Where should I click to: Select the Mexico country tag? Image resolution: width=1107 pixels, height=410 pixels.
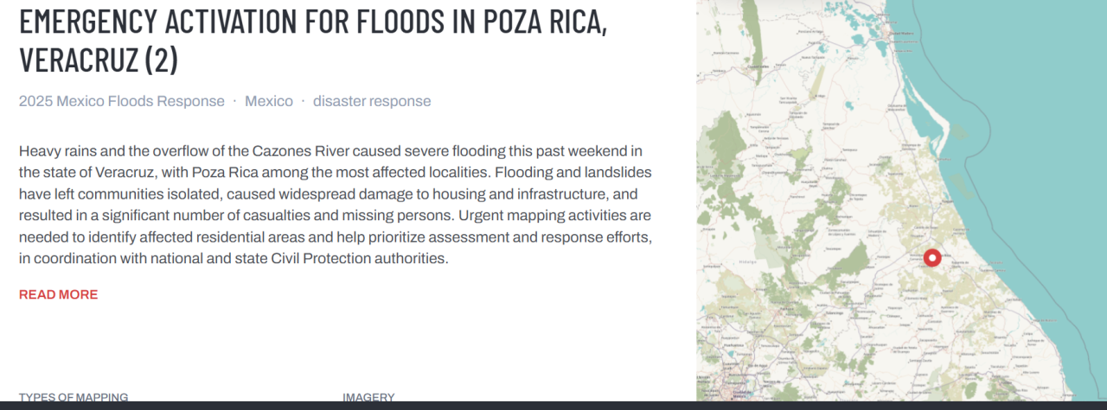[268, 101]
